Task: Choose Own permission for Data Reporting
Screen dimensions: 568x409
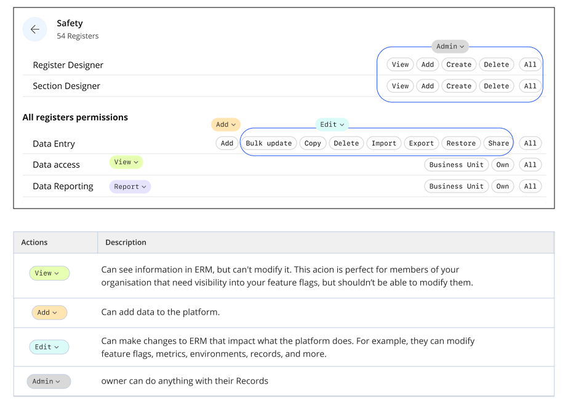Action: [502, 186]
